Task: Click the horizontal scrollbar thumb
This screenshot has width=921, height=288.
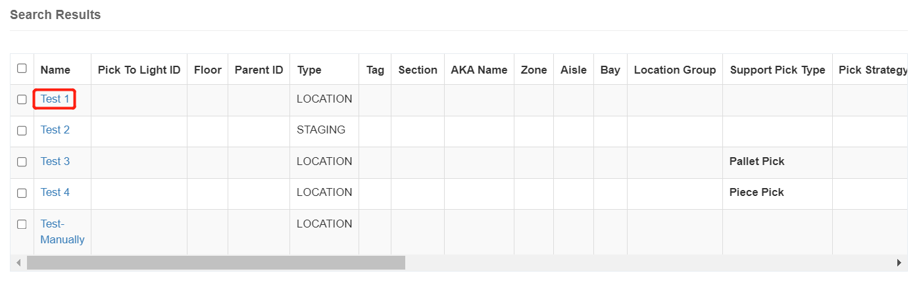Action: [x=216, y=263]
